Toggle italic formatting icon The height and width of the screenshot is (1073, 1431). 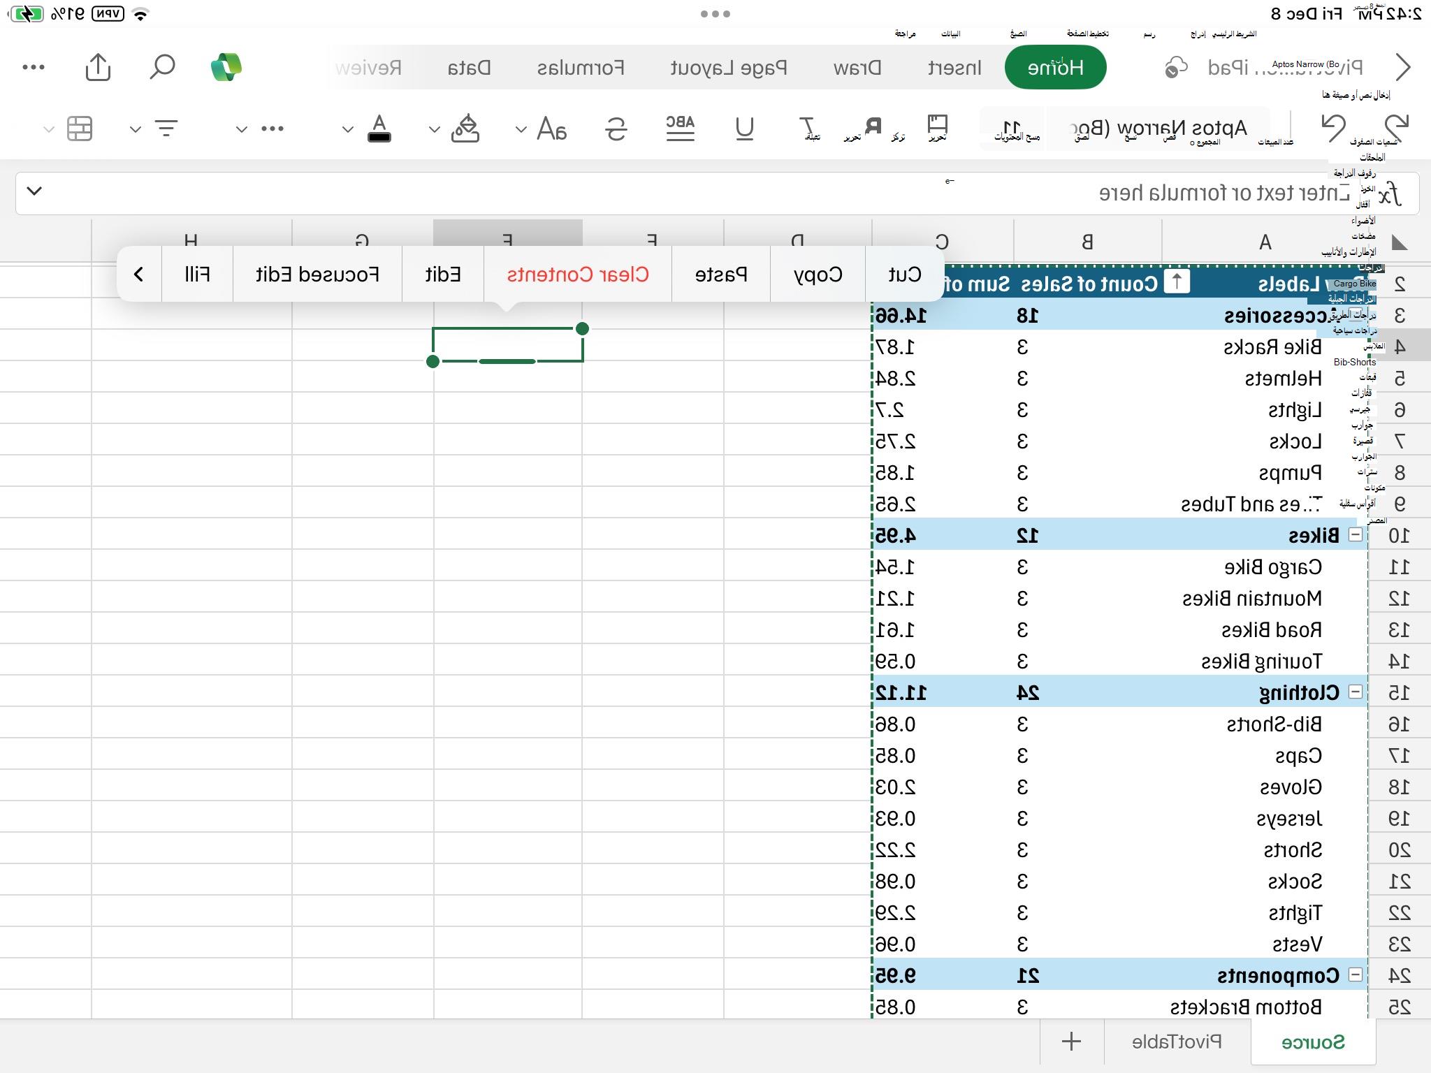[x=808, y=129]
